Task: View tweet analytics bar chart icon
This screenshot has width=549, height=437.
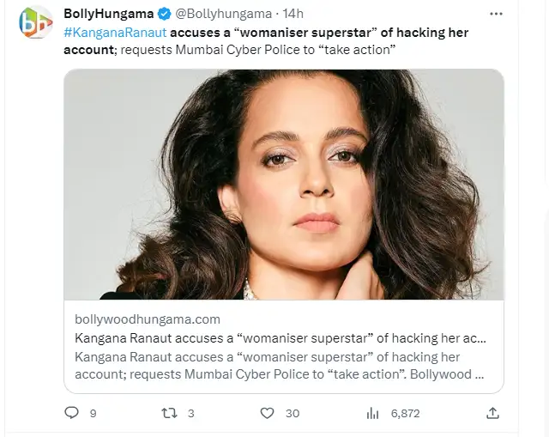Action: click(x=372, y=413)
